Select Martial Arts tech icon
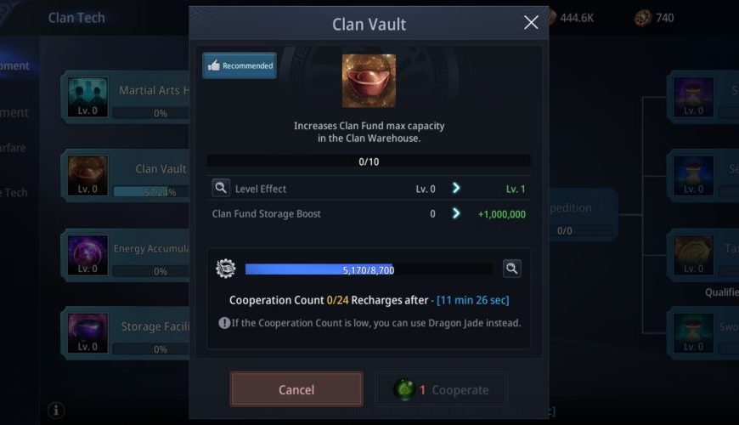This screenshot has width=739, height=425. click(87, 97)
